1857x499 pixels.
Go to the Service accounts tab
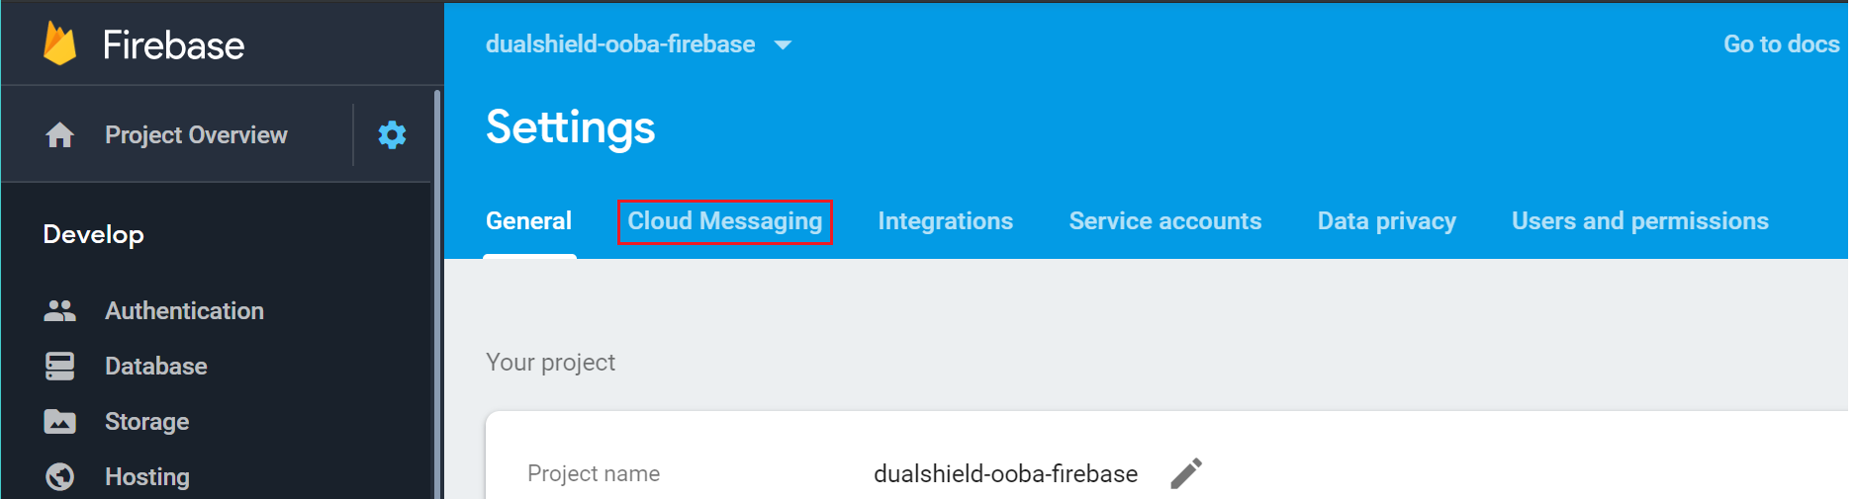(1164, 221)
